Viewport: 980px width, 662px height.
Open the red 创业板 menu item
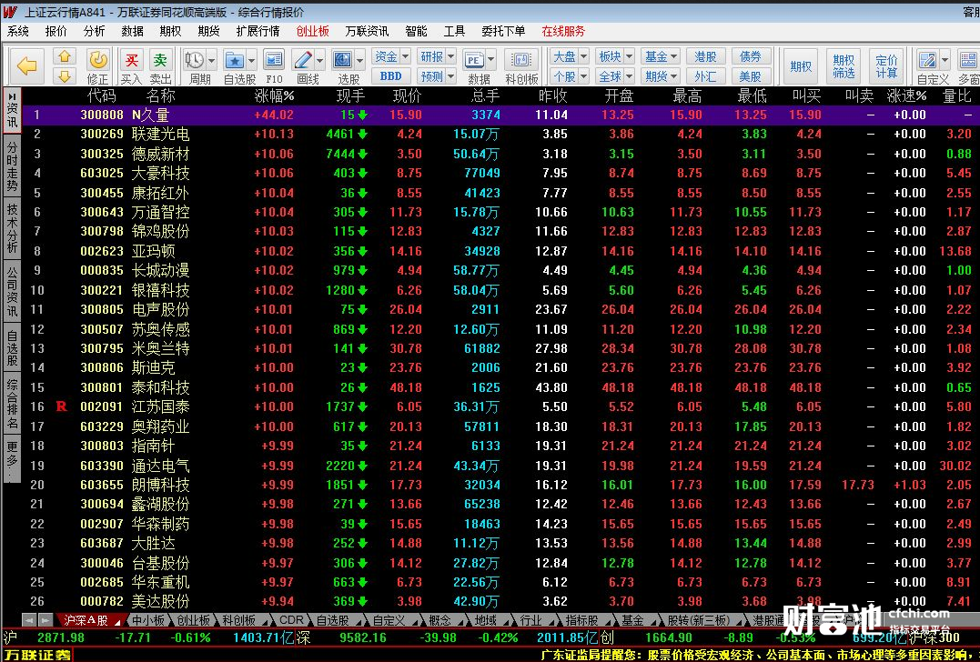pos(312,31)
